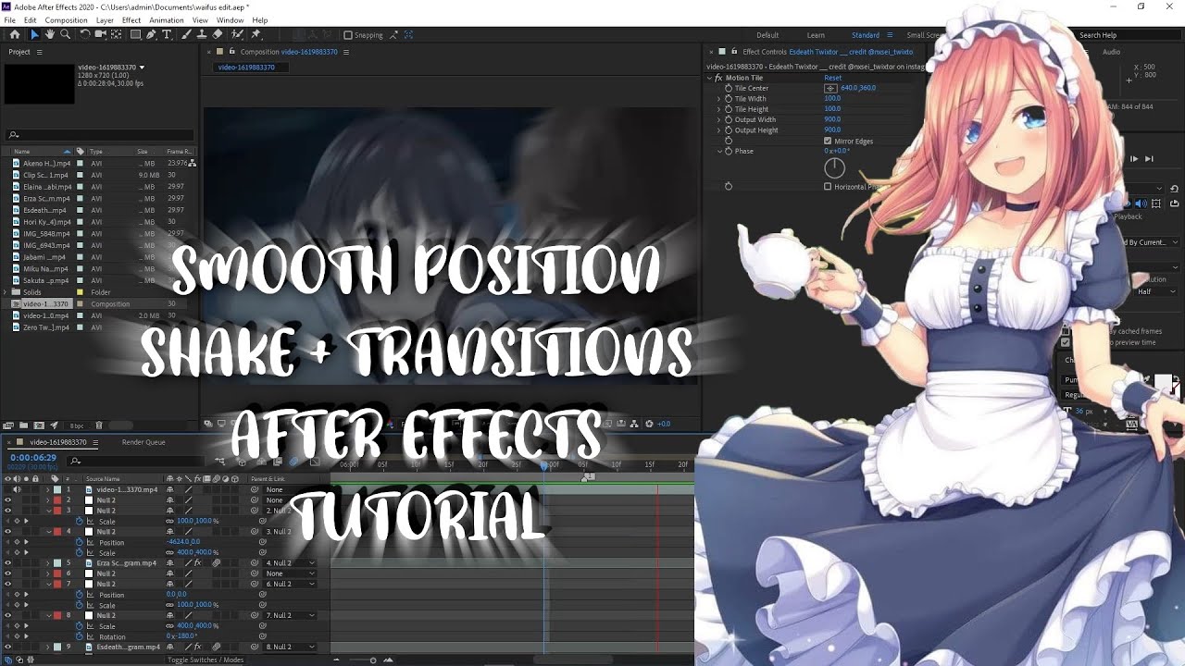Hide layer 2 Null 2 eye
The width and height of the screenshot is (1185, 666).
7,500
